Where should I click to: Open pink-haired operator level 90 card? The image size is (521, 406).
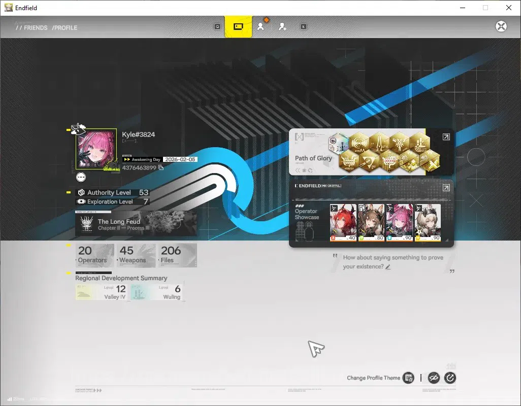click(400, 222)
